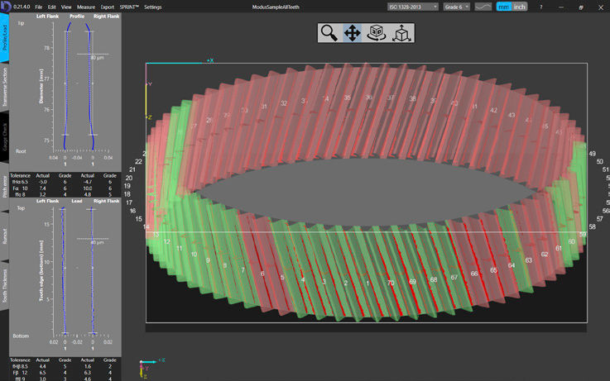Screen dimensions: 610x381
Task: Click tooth label 17 beside gear
Action: tap(129, 202)
